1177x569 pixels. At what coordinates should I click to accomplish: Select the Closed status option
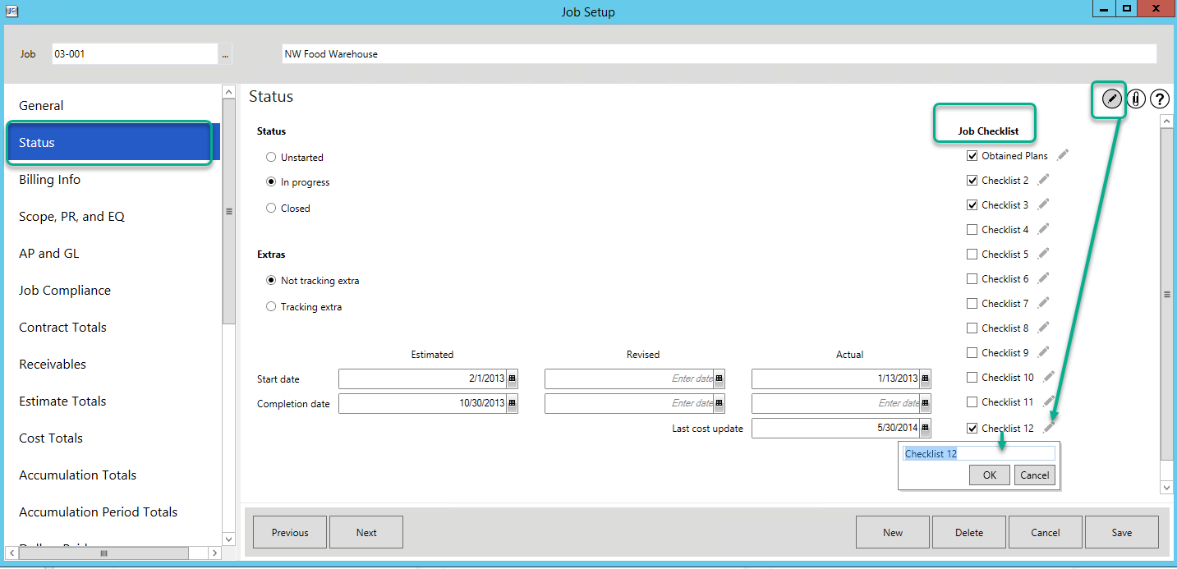(x=271, y=208)
